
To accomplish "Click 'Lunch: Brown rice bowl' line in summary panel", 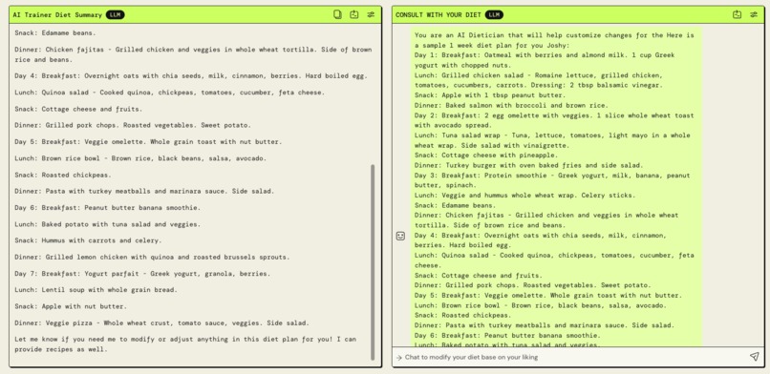I will pos(140,158).
